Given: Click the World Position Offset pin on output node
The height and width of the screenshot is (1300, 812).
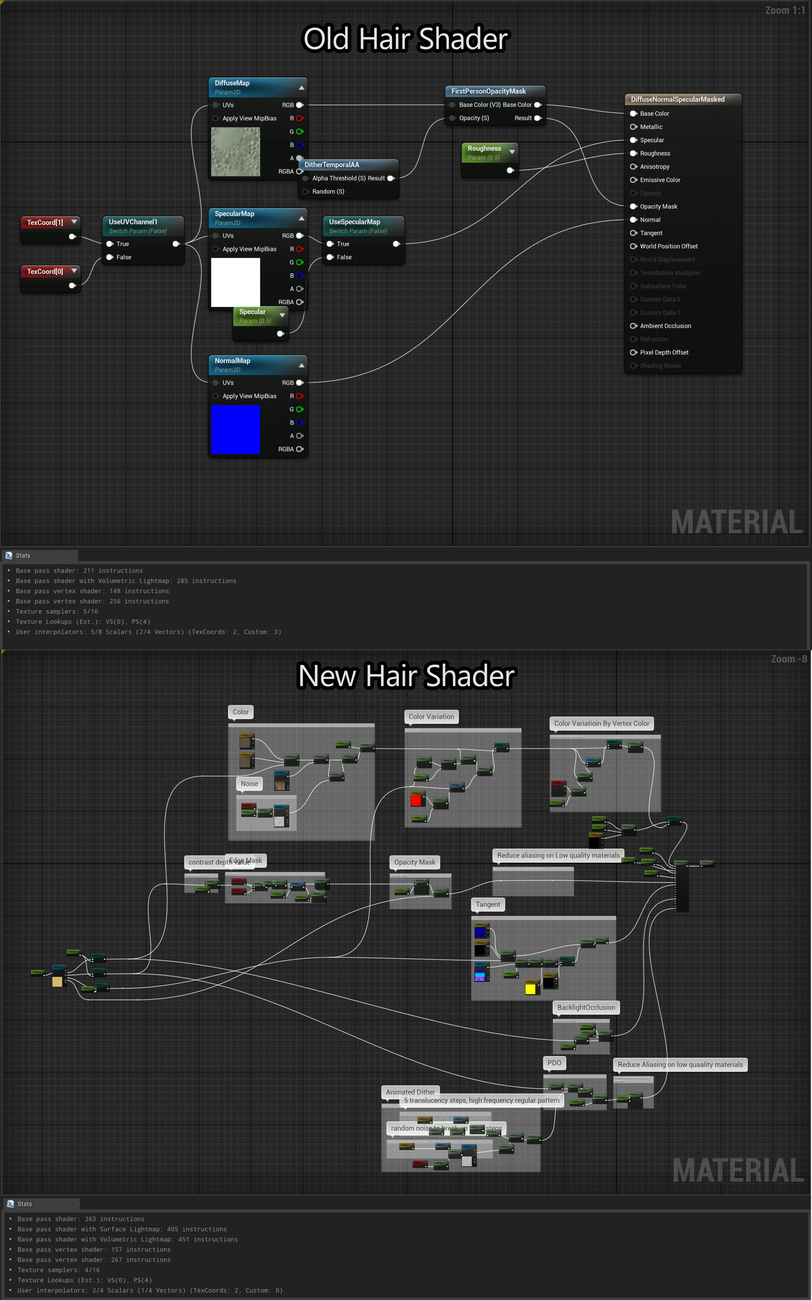Looking at the screenshot, I should click(634, 246).
